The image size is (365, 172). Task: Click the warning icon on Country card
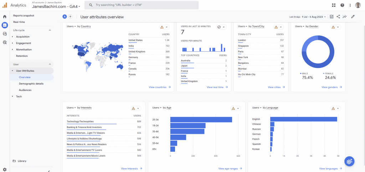162,27
